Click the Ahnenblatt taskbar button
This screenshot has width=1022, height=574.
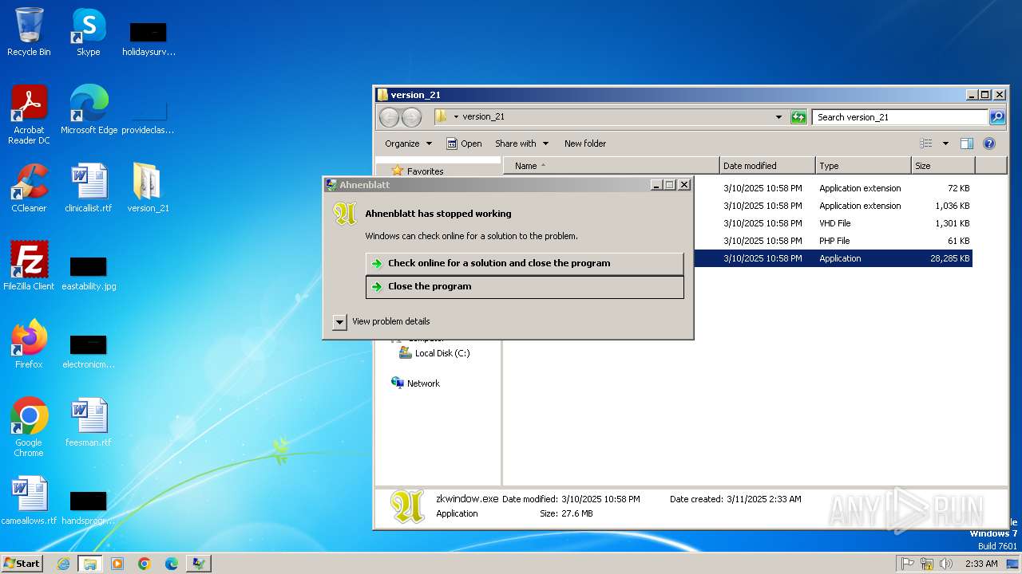199,564
